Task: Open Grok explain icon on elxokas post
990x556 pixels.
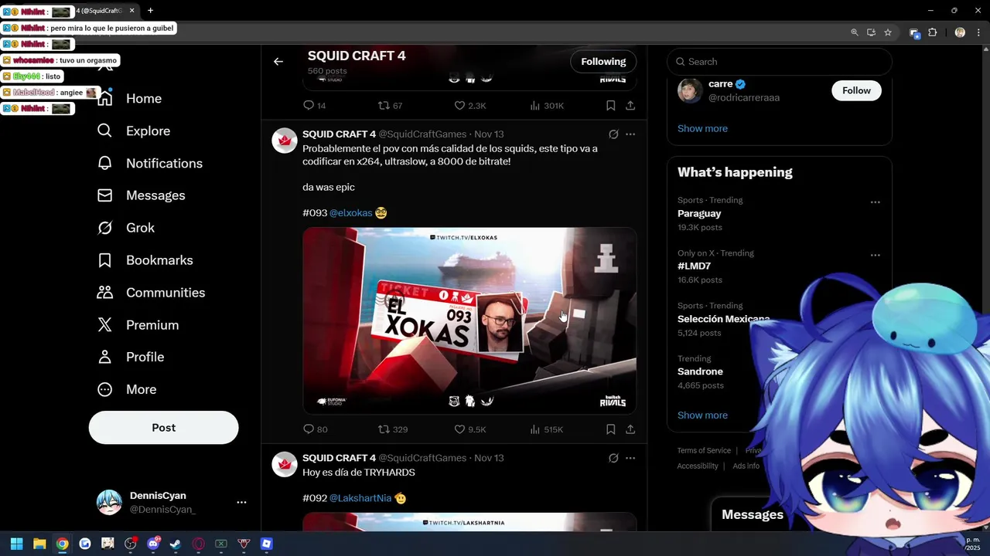Action: pyautogui.click(x=613, y=134)
